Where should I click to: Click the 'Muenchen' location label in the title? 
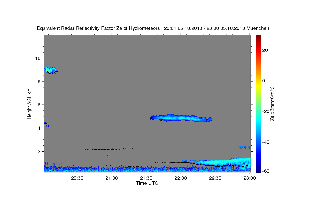258,28
